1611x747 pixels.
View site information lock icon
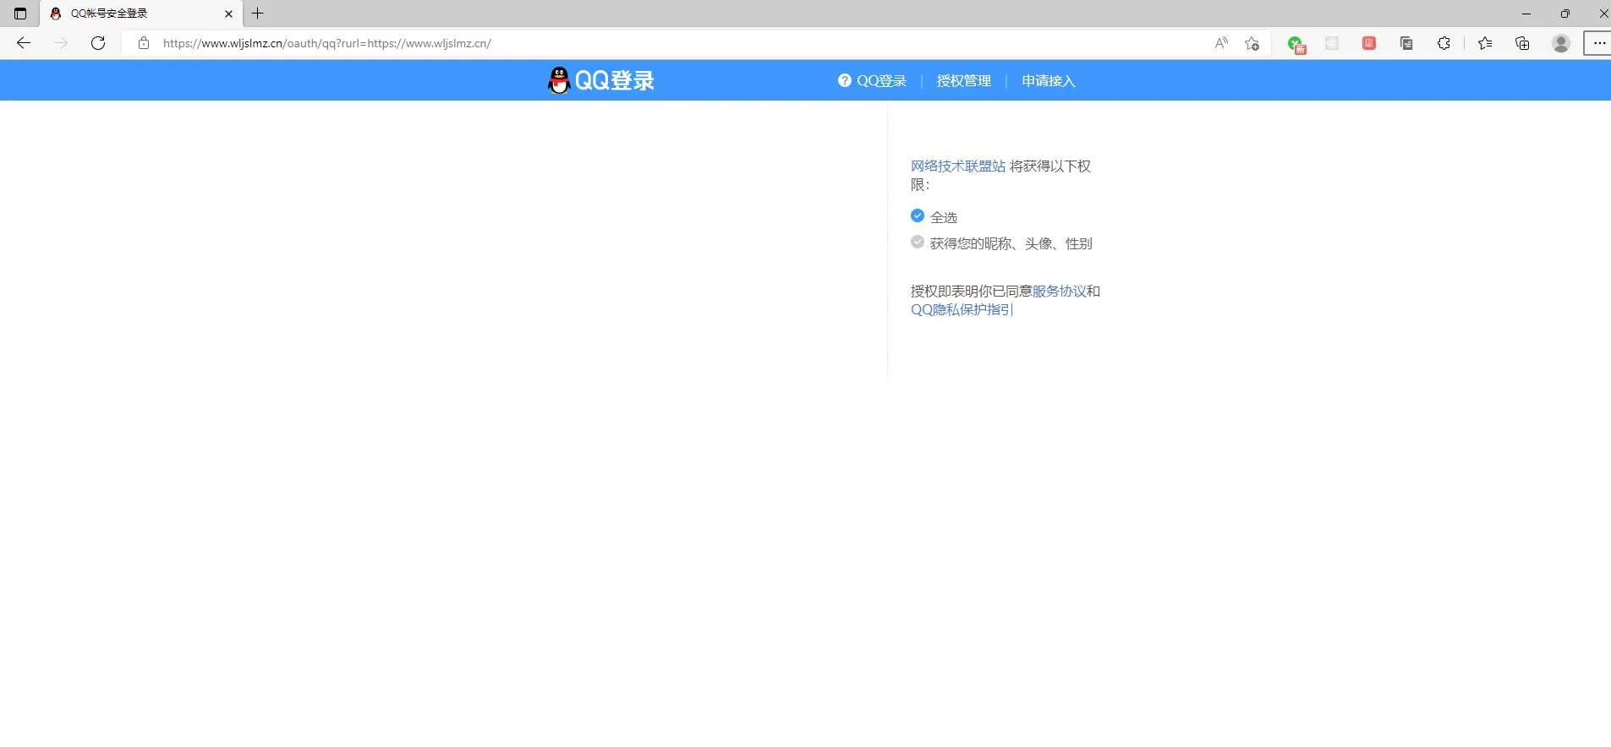tap(144, 43)
